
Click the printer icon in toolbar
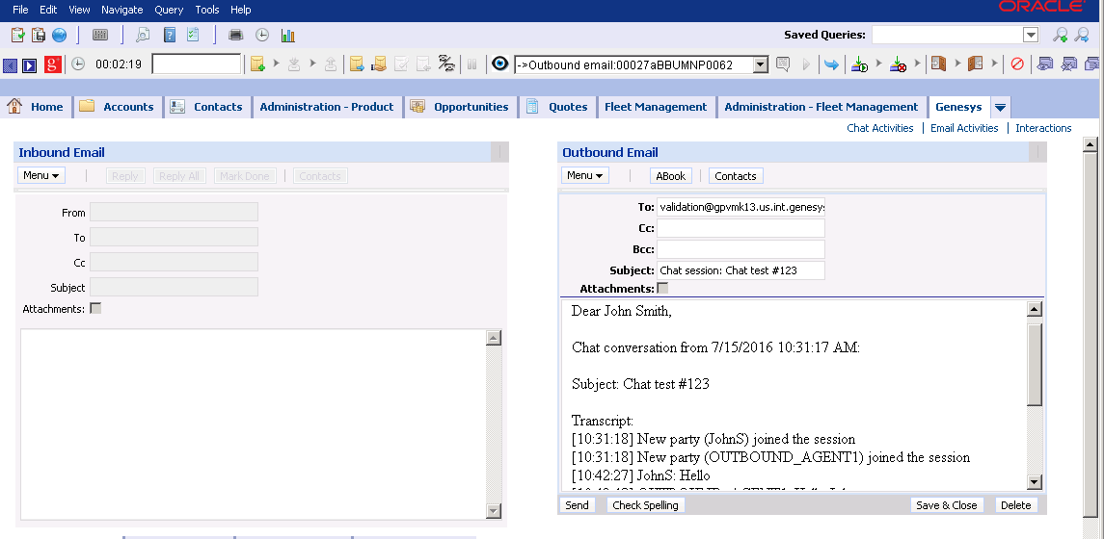click(235, 36)
